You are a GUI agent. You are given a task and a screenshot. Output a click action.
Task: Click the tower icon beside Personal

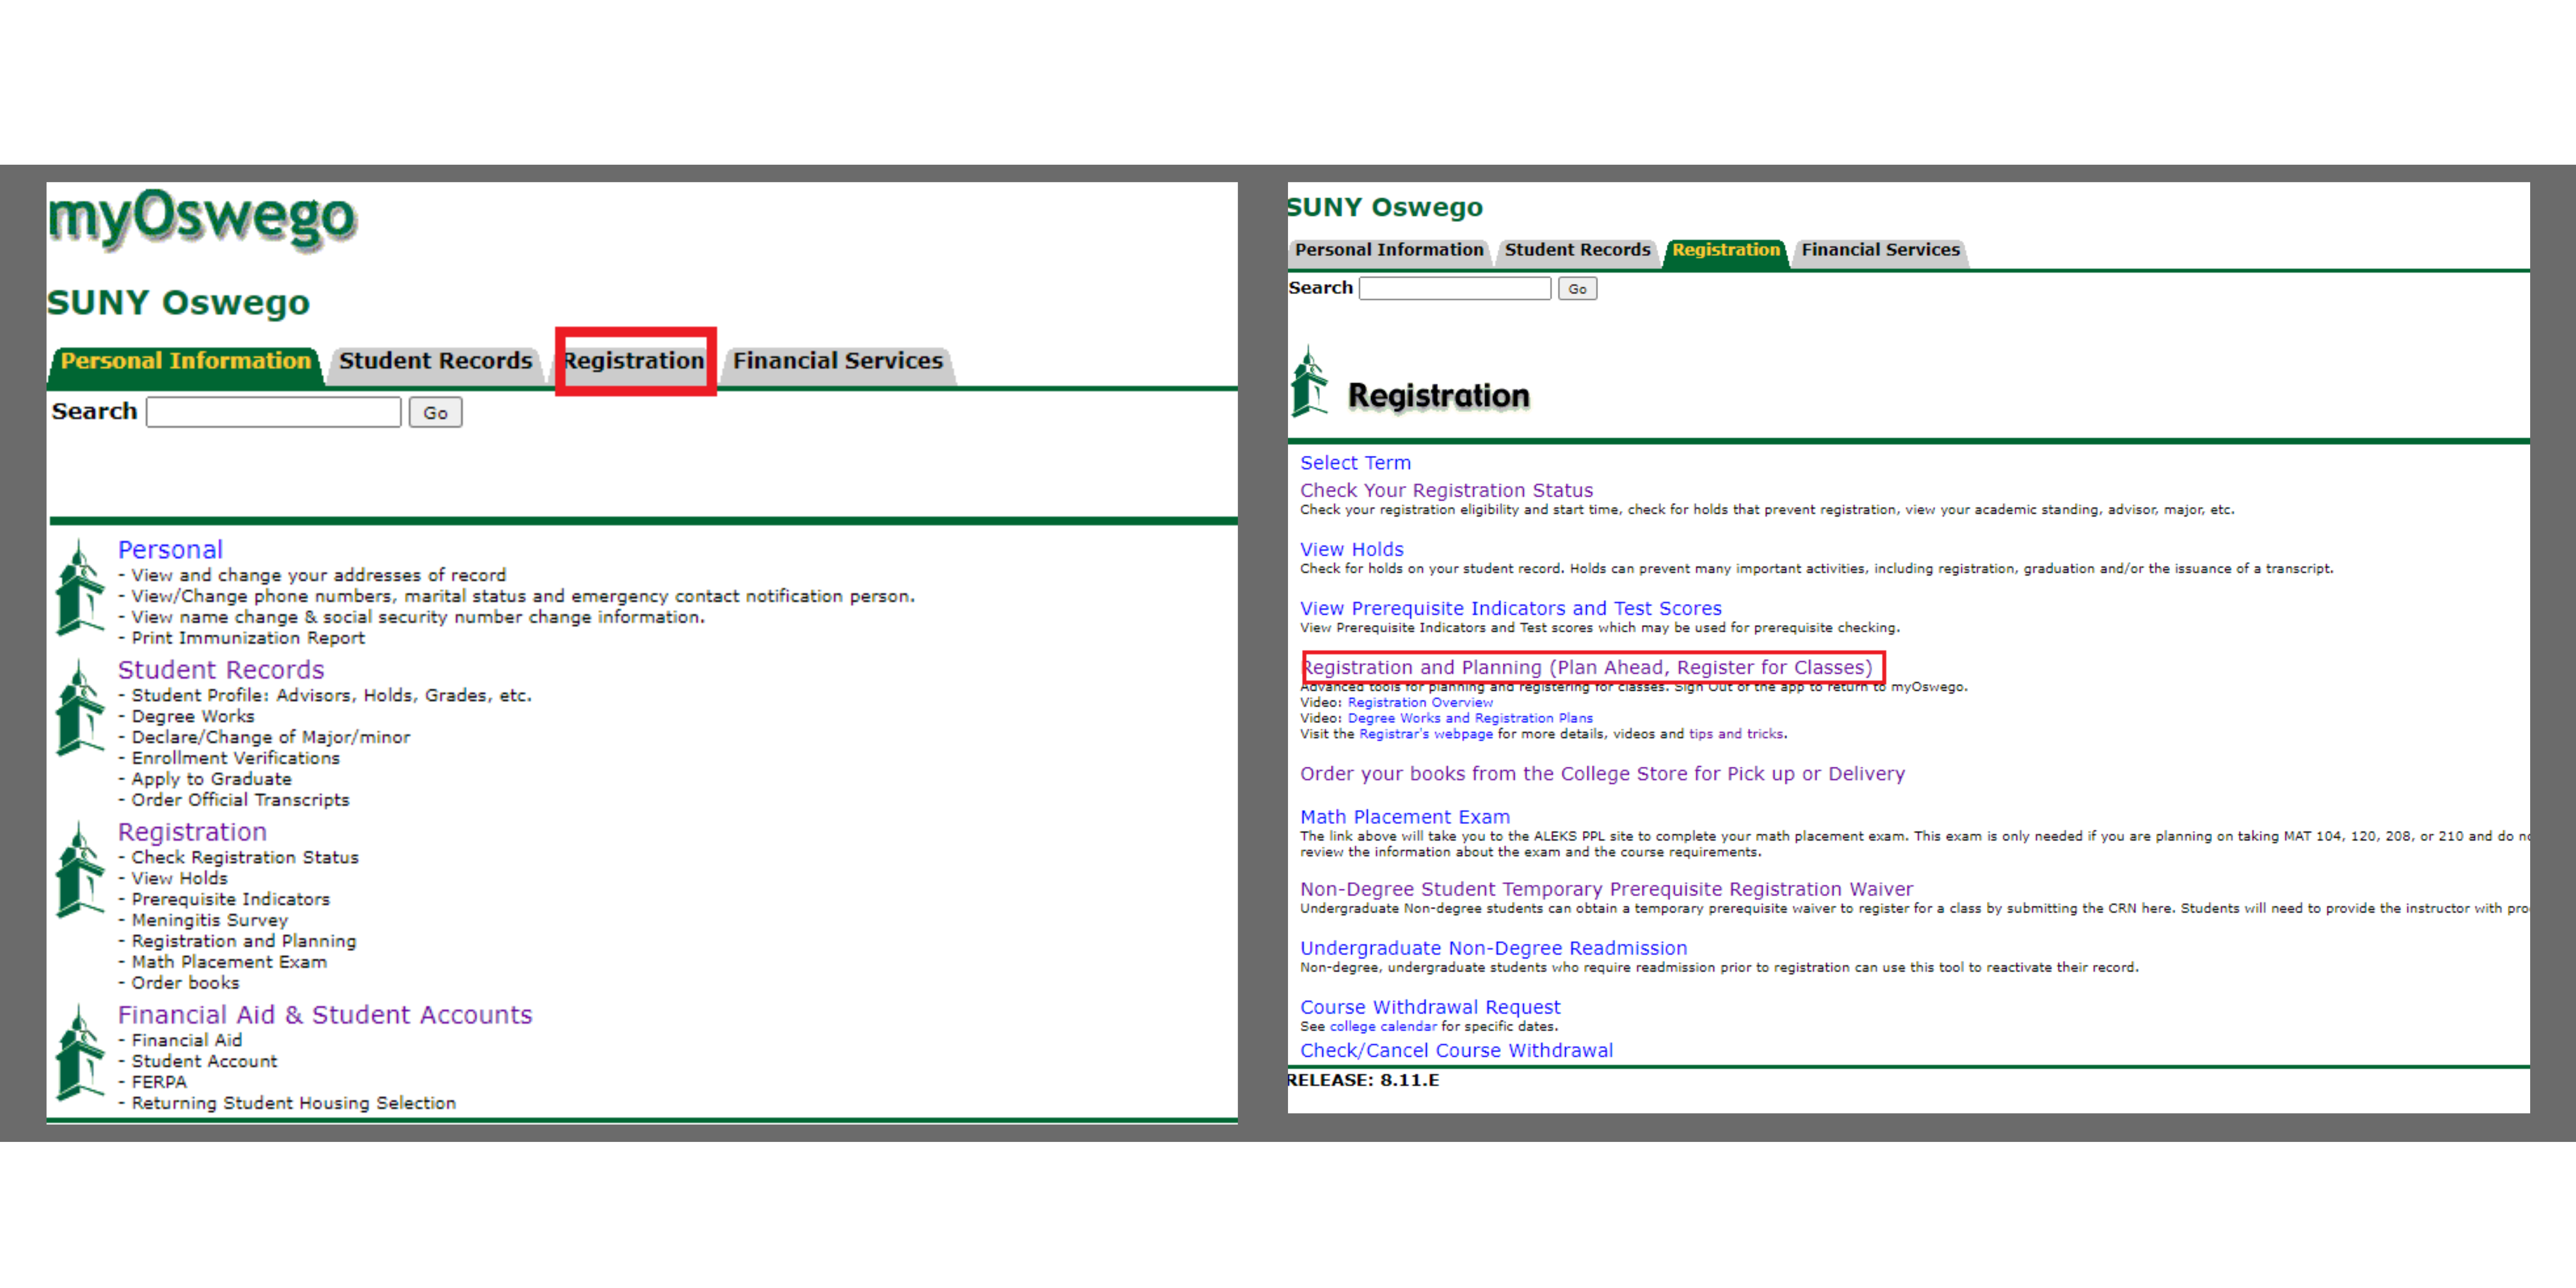(80, 587)
